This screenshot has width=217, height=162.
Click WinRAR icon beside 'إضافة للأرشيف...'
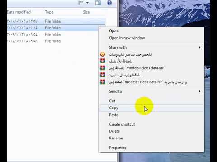click(103, 61)
